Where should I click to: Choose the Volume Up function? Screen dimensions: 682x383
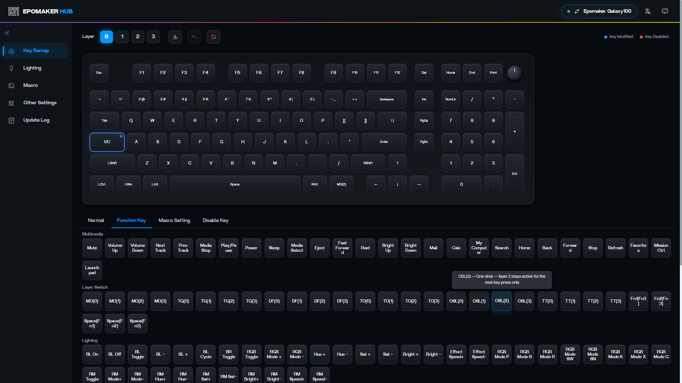[115, 248]
